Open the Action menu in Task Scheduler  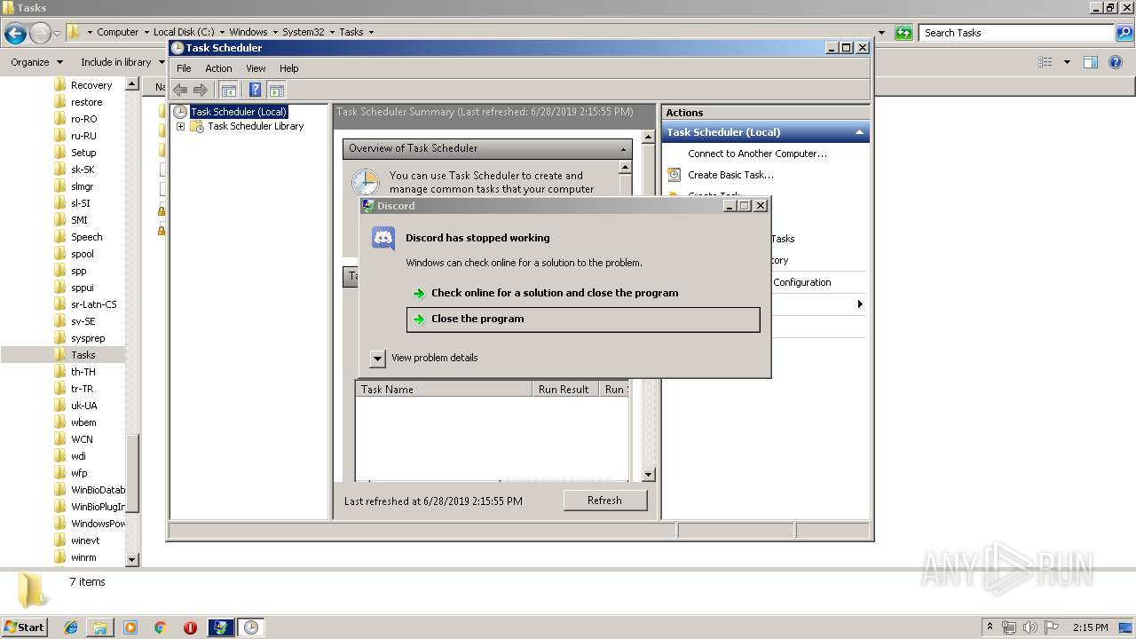218,68
